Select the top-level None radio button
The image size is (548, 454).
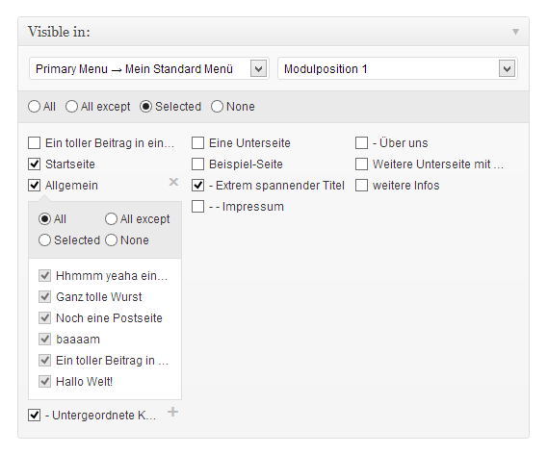coord(217,107)
